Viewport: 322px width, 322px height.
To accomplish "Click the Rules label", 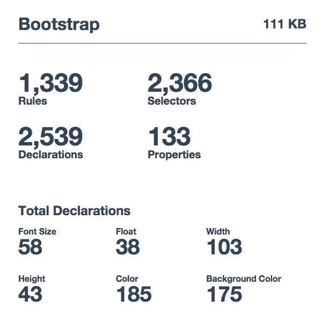I will coord(33,101).
